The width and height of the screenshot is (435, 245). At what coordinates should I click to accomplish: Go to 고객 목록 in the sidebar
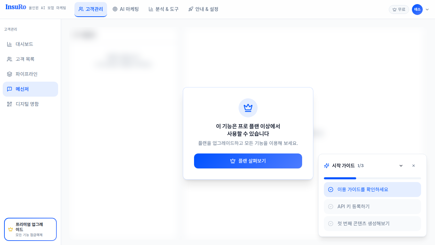30,59
